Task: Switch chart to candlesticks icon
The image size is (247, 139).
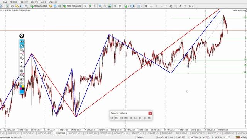Action: coord(90,6)
